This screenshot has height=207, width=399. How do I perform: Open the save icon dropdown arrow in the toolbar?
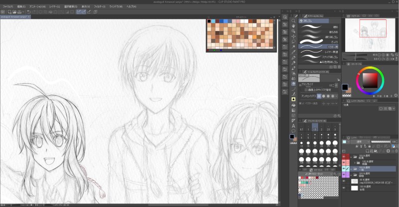pyautogui.click(x=23, y=11)
